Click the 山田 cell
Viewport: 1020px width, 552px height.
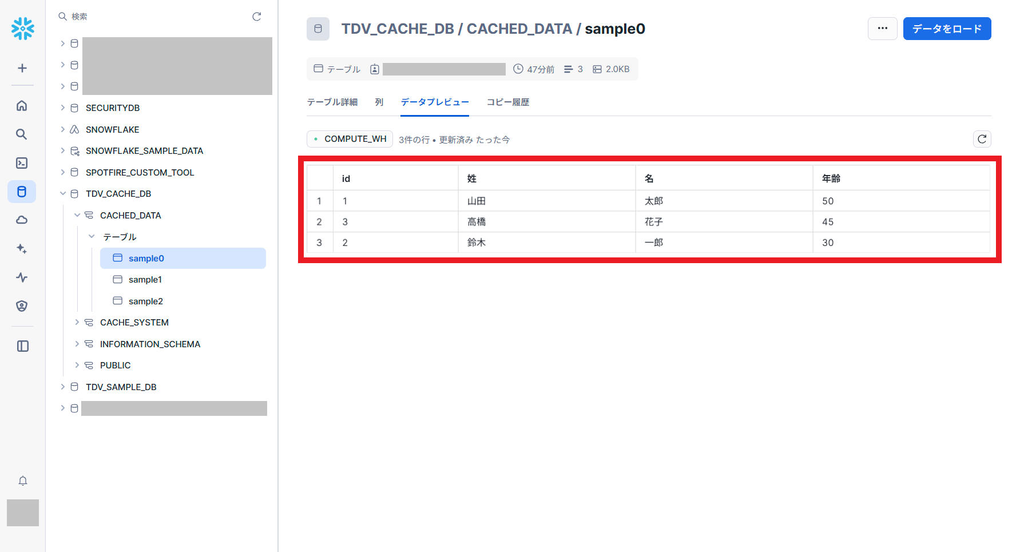pyautogui.click(x=547, y=201)
